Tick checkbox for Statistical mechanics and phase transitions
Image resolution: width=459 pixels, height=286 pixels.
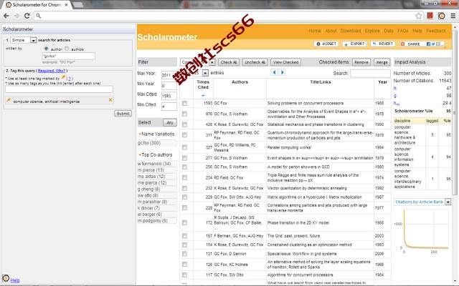click(184, 124)
